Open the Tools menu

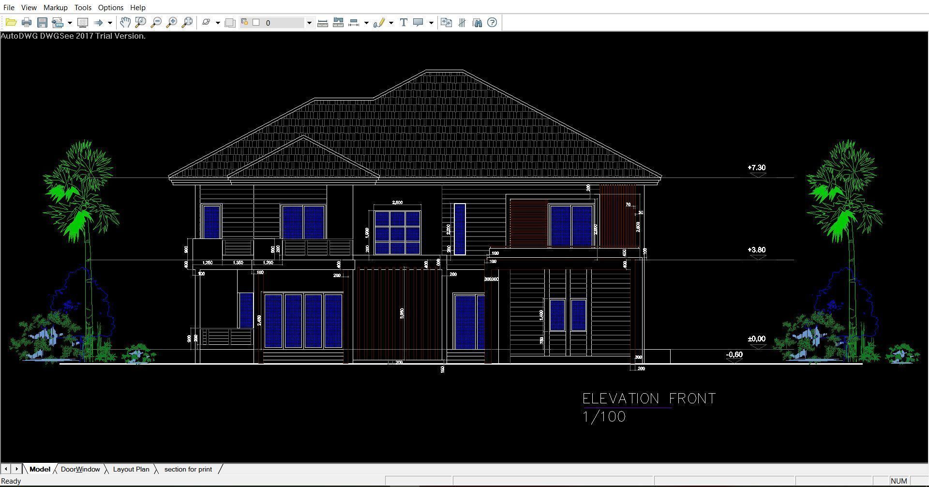(83, 7)
